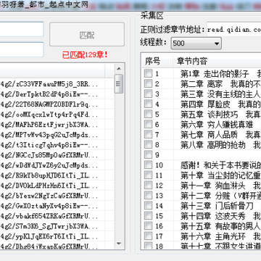Click the 正则过滤章节地址 input field
Image resolution: width=261 pixels, height=261 pixels.
[x=233, y=30]
